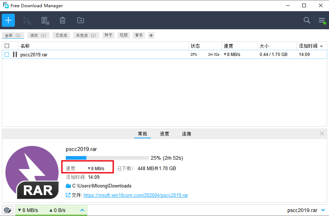Show the 全部 (1) filter tab

pos(13,35)
